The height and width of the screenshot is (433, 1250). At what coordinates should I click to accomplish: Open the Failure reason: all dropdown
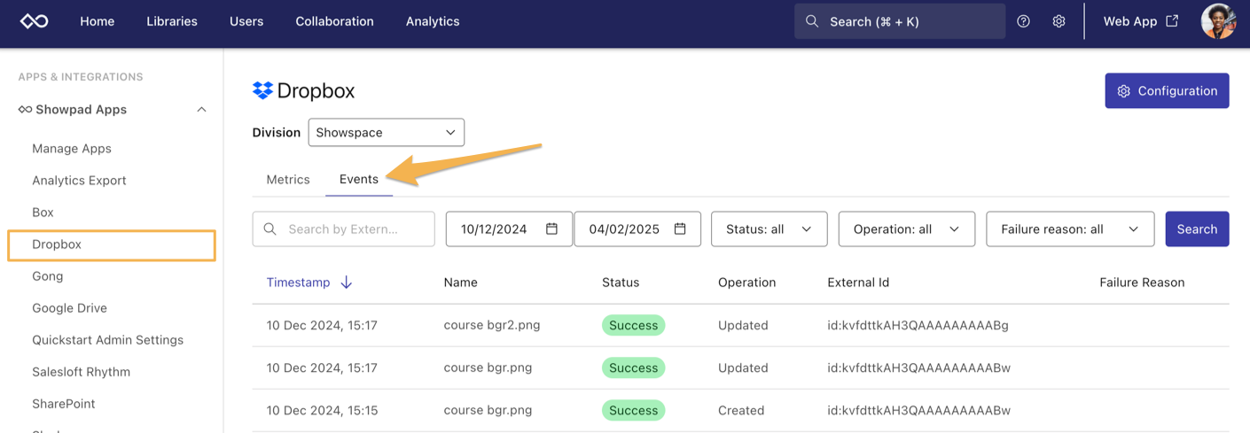point(1070,228)
